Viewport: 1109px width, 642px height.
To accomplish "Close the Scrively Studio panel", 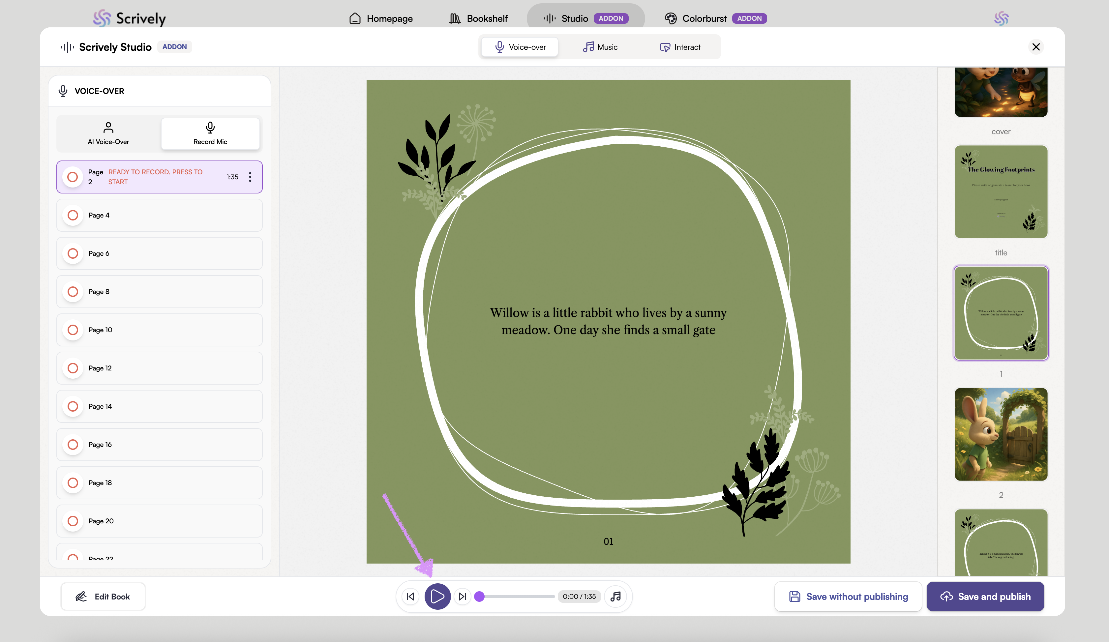I will pos(1035,47).
